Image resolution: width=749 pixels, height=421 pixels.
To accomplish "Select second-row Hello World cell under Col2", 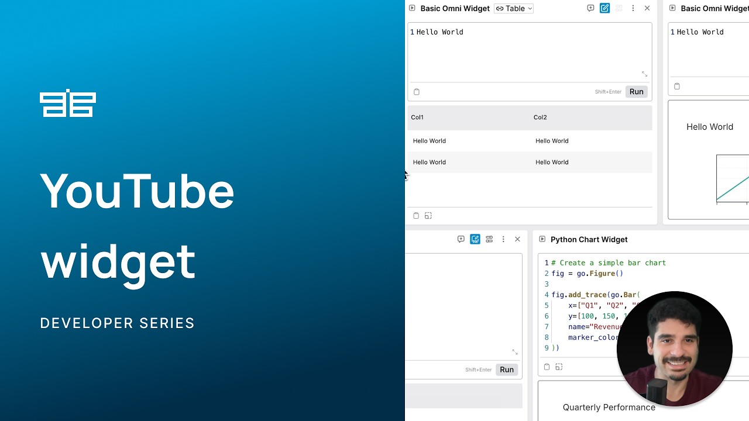I will [552, 162].
